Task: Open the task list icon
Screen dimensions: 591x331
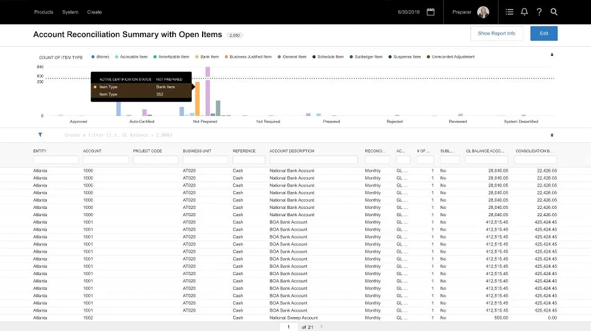Action: point(509,12)
